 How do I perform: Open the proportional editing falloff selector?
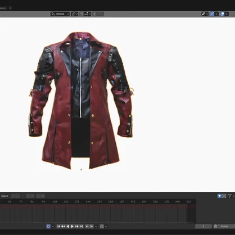point(101,14)
